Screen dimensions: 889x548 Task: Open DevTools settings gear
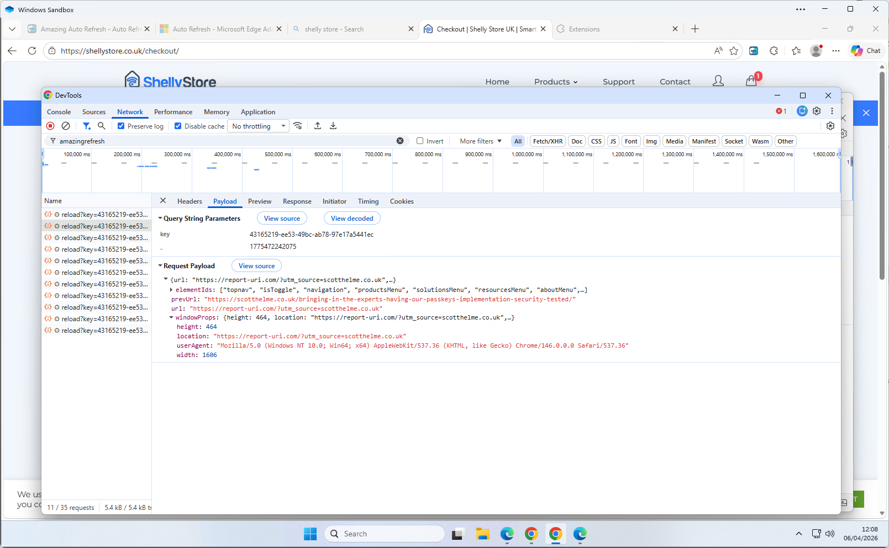pos(817,111)
